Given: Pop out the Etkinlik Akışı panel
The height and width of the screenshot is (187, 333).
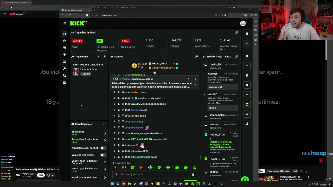Looking at the screenshot, I should click(236, 57).
